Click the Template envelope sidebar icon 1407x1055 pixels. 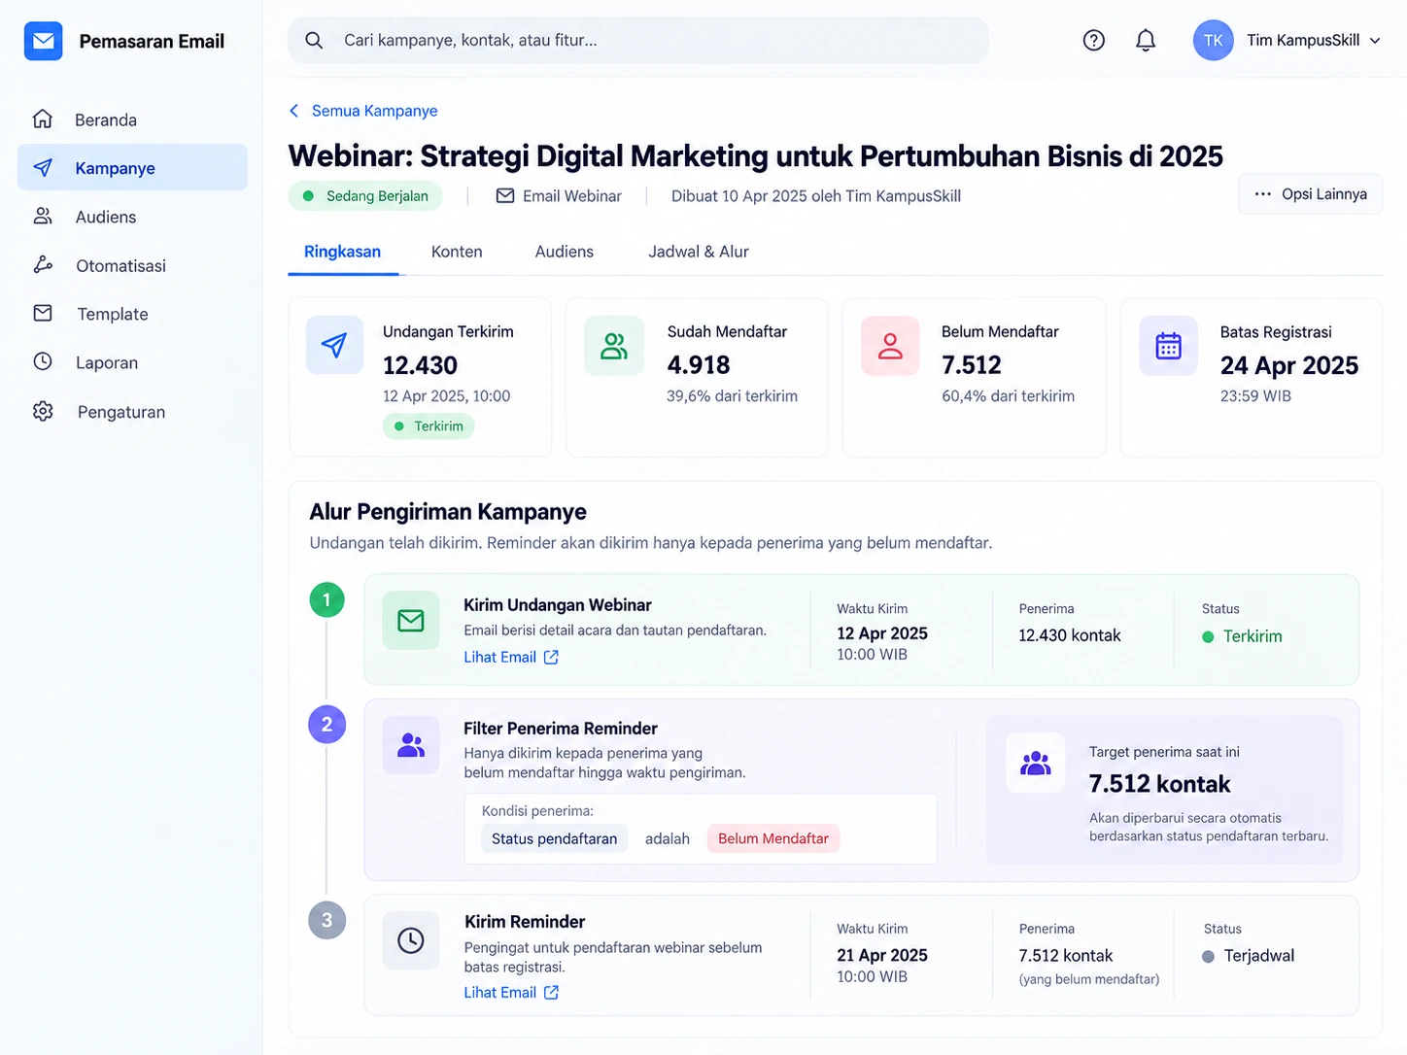pyautogui.click(x=43, y=313)
